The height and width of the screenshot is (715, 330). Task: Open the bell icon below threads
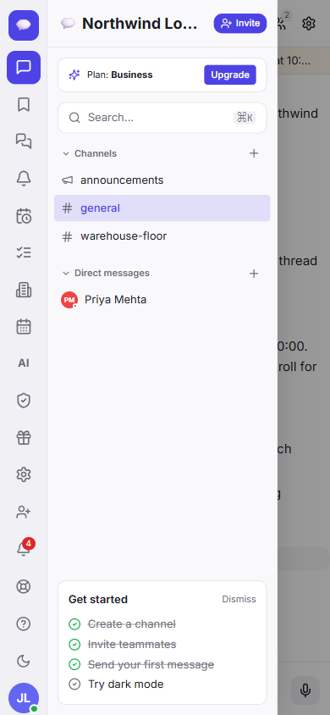(24, 178)
